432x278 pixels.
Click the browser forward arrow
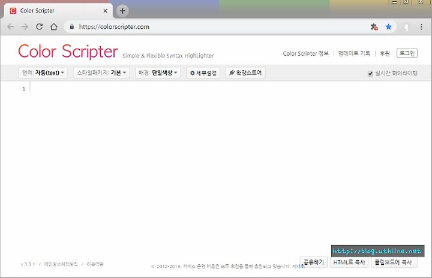coord(25,27)
